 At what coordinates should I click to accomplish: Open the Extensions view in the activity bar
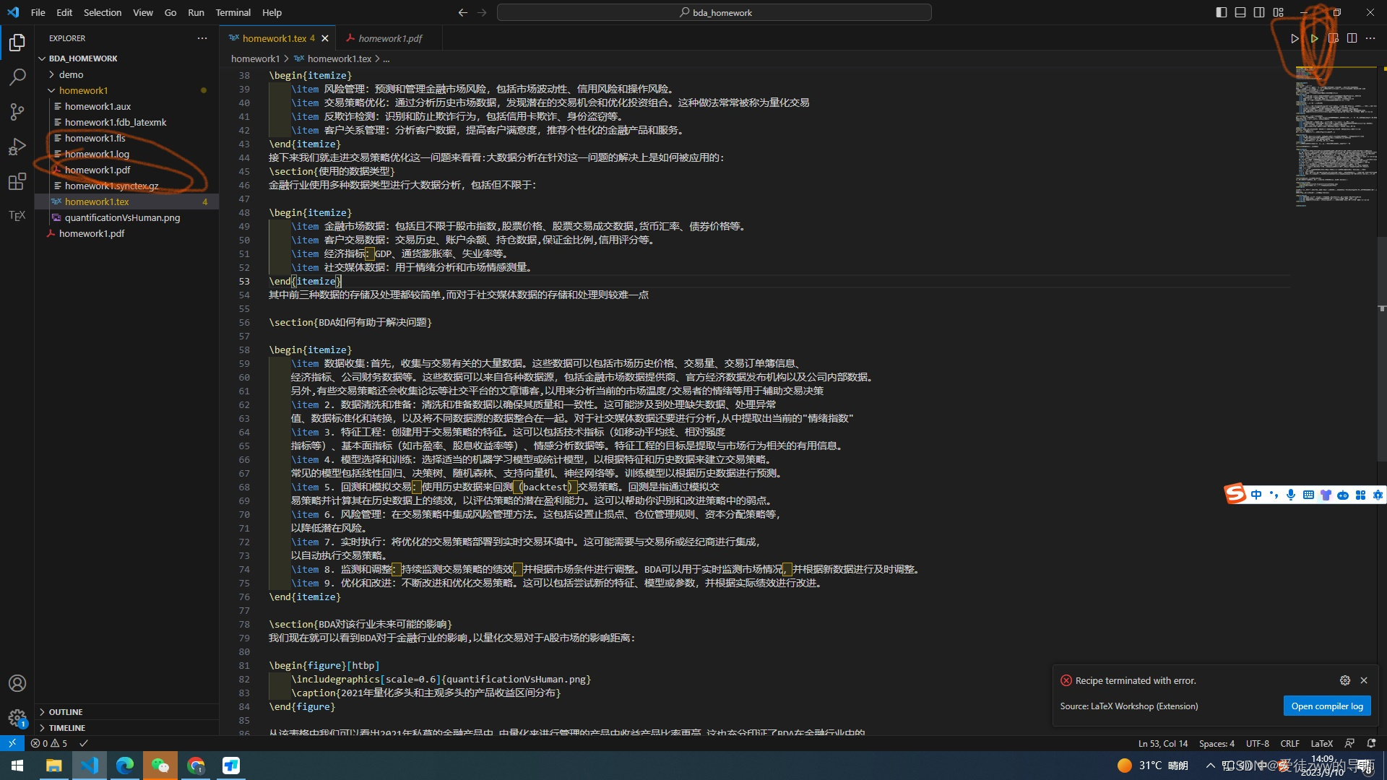click(x=17, y=181)
